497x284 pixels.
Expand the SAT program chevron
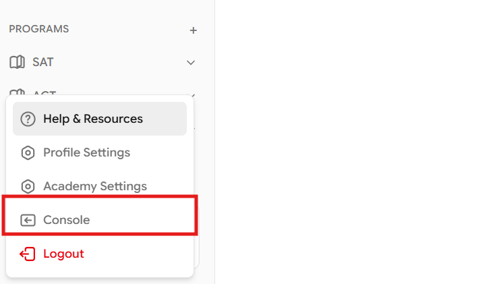[x=191, y=63]
